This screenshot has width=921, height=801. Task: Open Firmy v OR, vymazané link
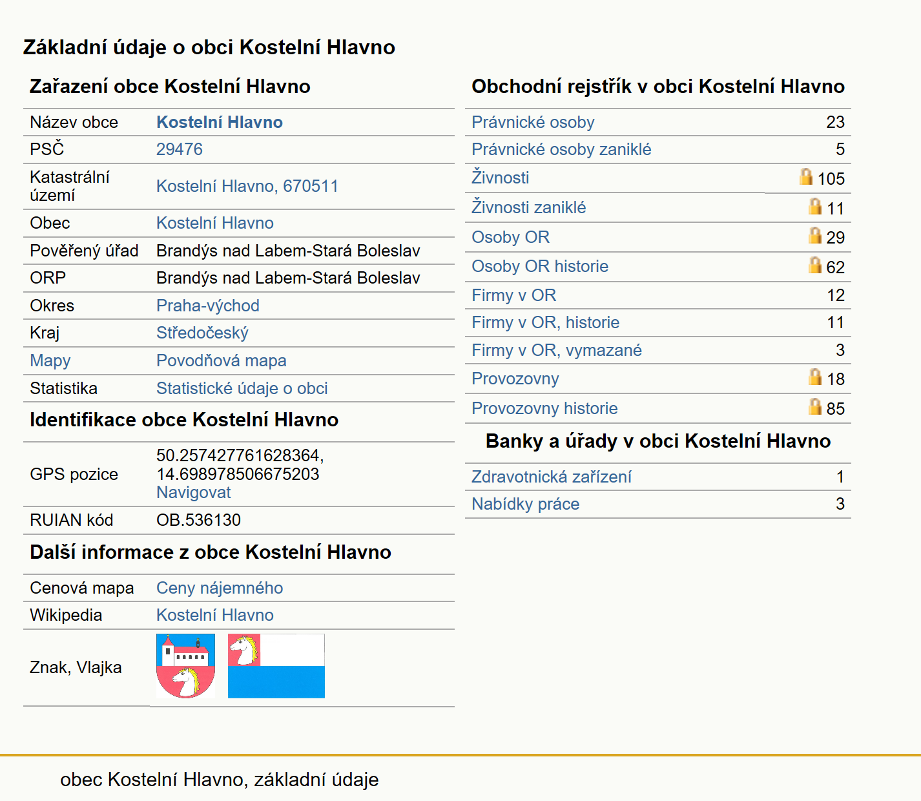point(557,350)
